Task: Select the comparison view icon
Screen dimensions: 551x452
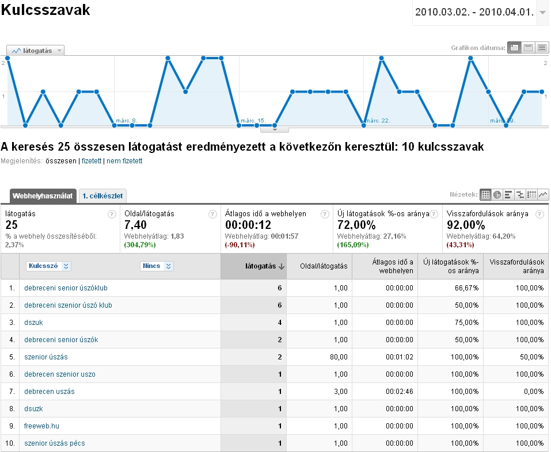Action: (520, 195)
